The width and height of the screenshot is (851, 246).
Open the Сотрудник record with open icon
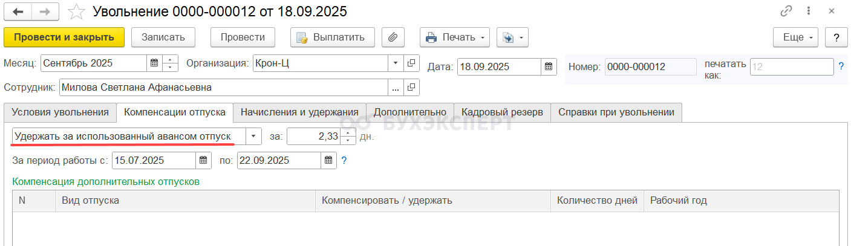(x=411, y=88)
